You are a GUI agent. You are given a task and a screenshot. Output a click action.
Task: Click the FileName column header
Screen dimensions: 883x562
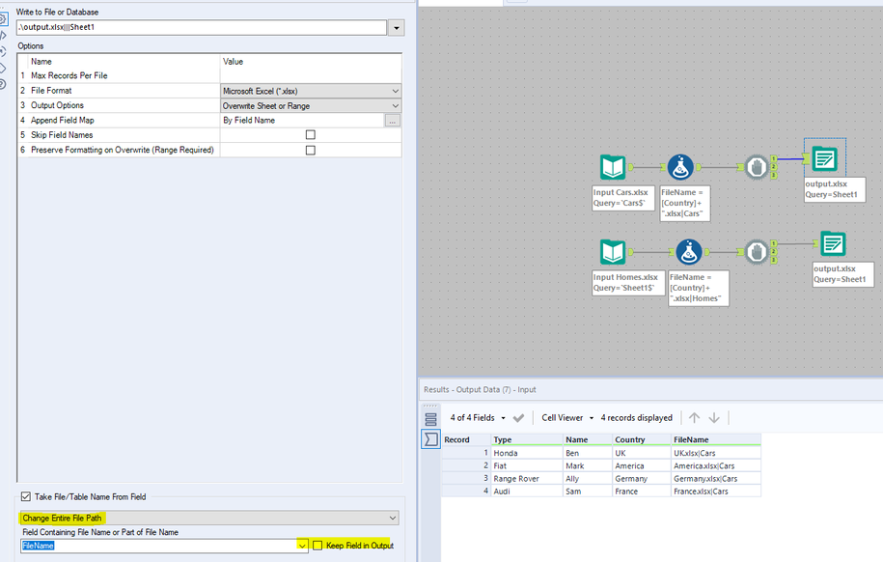[x=716, y=439]
